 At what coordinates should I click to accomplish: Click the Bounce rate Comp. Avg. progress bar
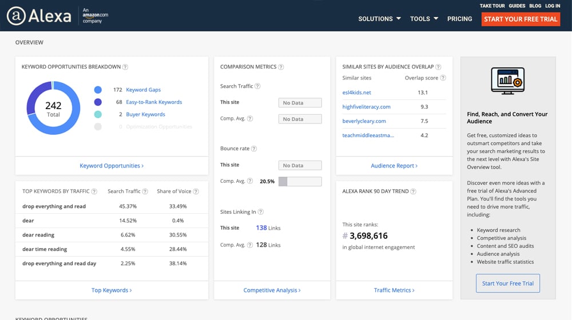click(x=300, y=182)
